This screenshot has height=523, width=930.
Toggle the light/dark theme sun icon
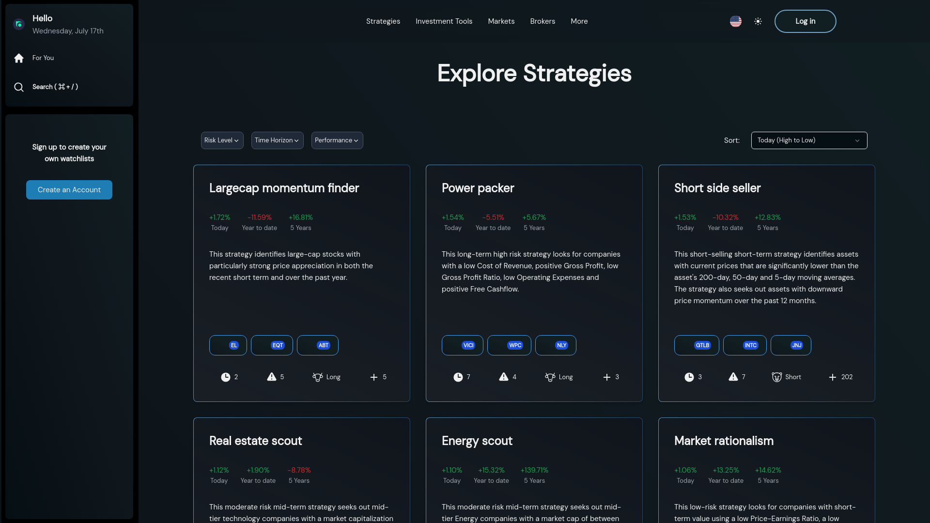click(758, 21)
